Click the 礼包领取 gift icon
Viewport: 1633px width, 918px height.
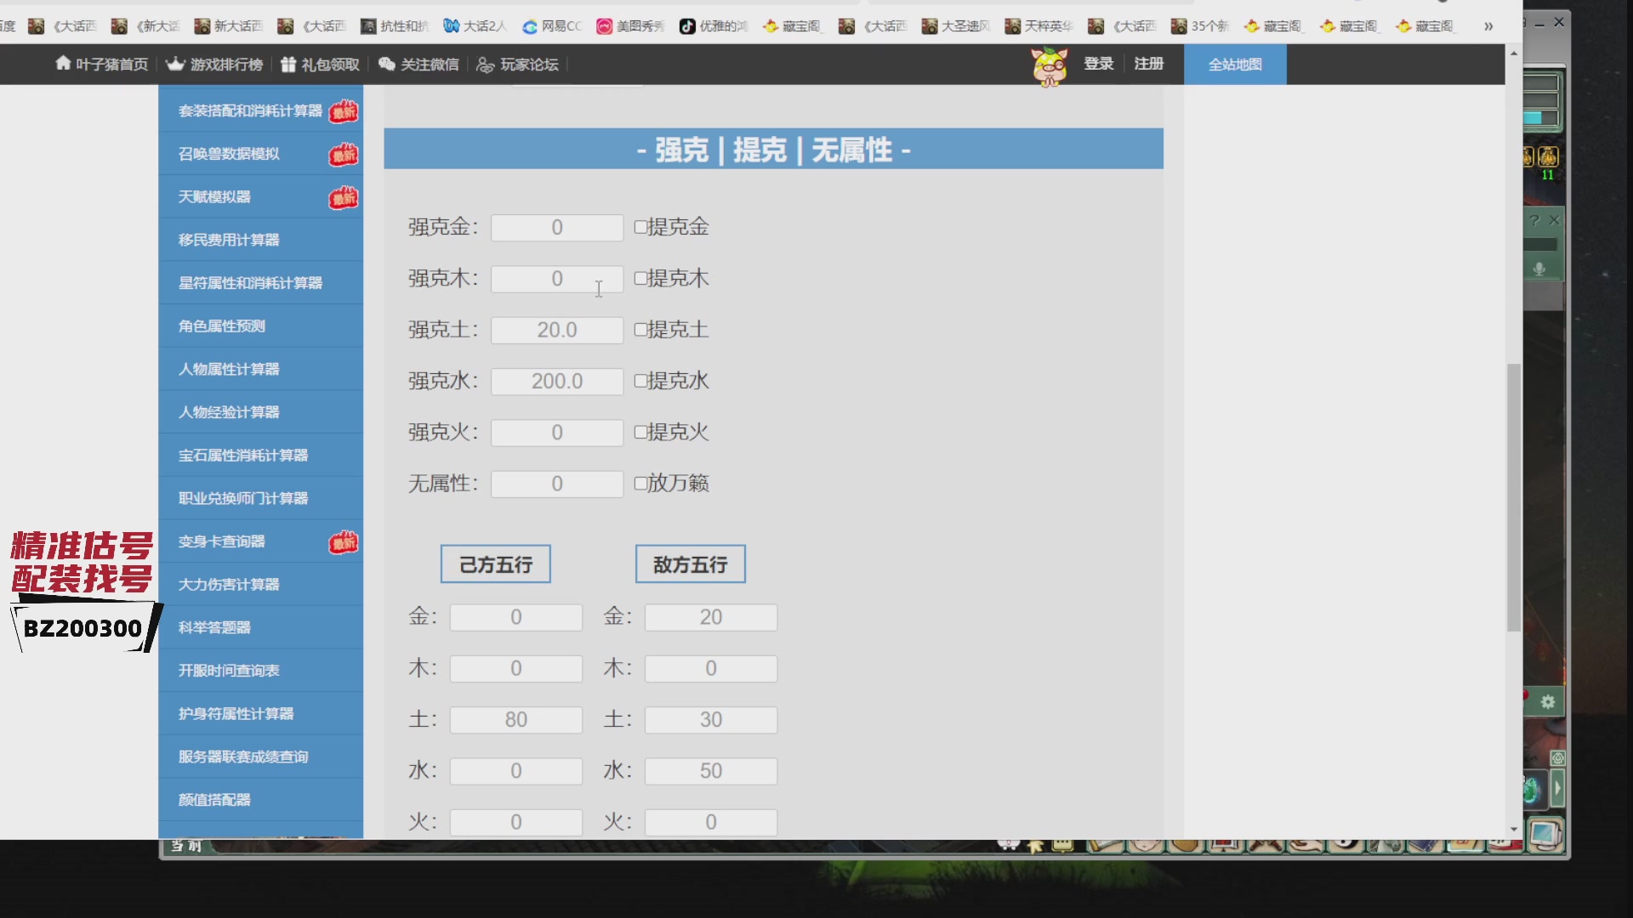pyautogui.click(x=287, y=64)
